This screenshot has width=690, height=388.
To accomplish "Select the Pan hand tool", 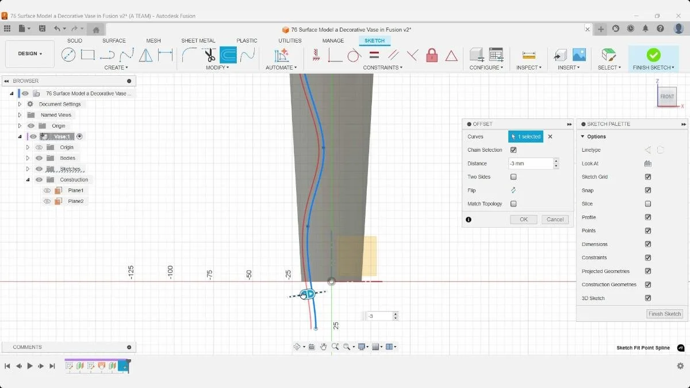I will 324,347.
